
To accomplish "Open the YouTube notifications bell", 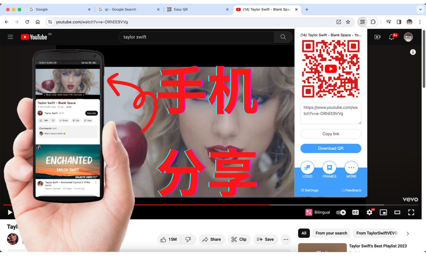I will [x=392, y=37].
